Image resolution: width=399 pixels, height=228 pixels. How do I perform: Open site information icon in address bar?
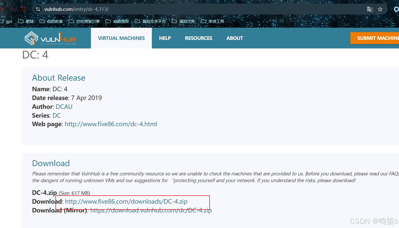(x=38, y=9)
